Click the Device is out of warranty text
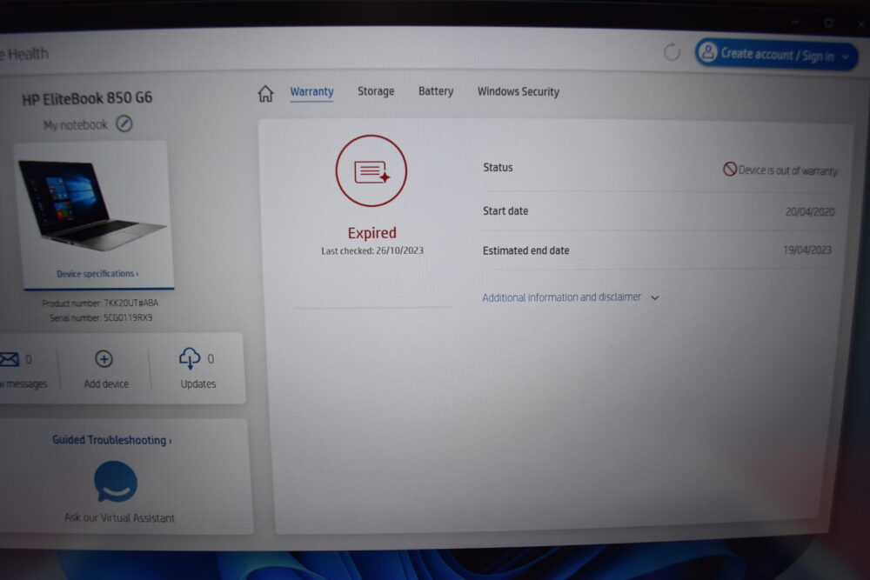This screenshot has height=580, width=870. pyautogui.click(x=788, y=170)
